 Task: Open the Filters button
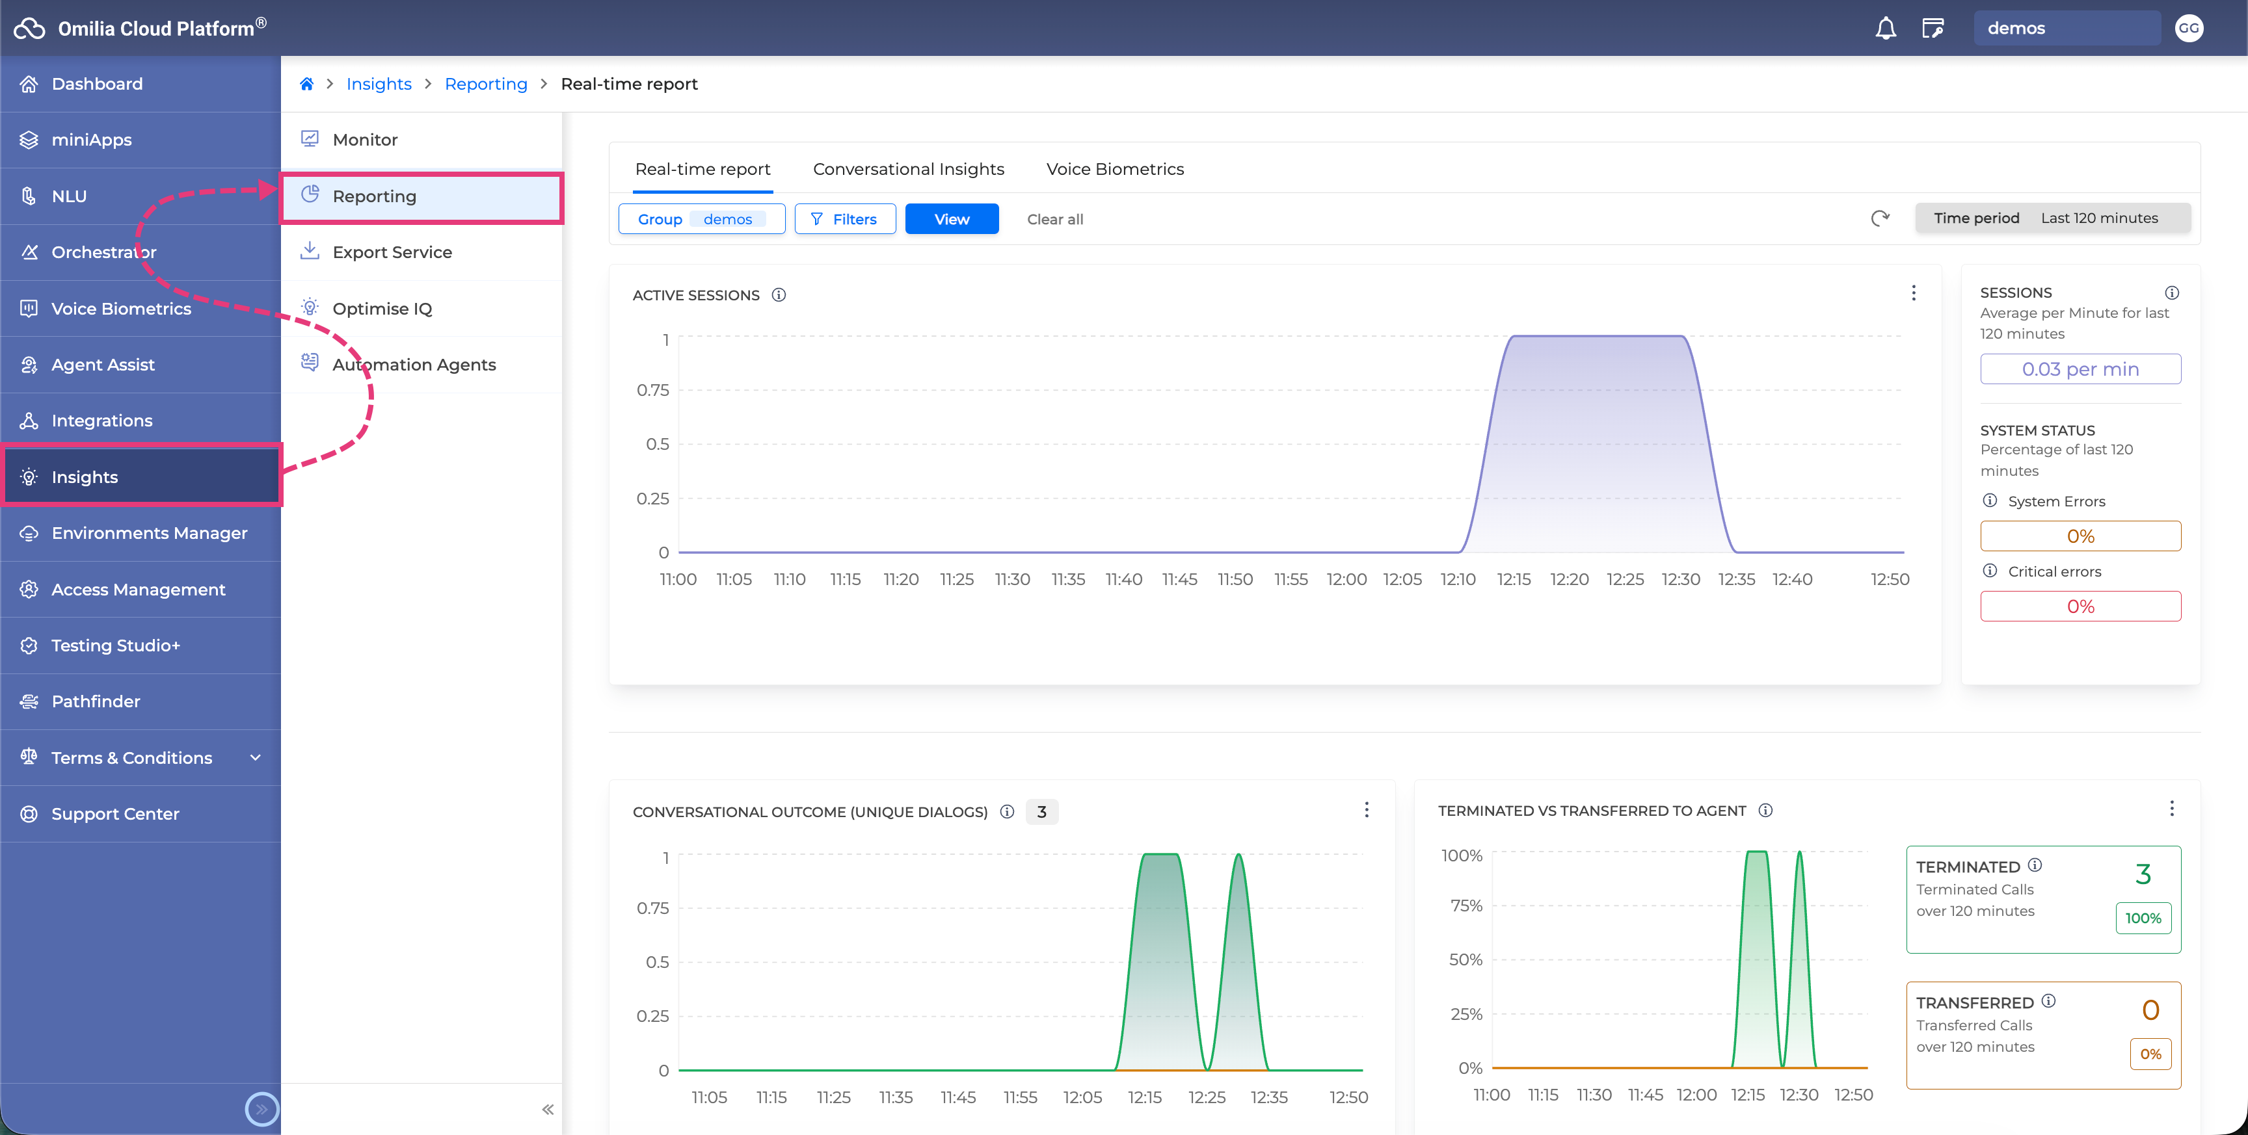coord(844,219)
